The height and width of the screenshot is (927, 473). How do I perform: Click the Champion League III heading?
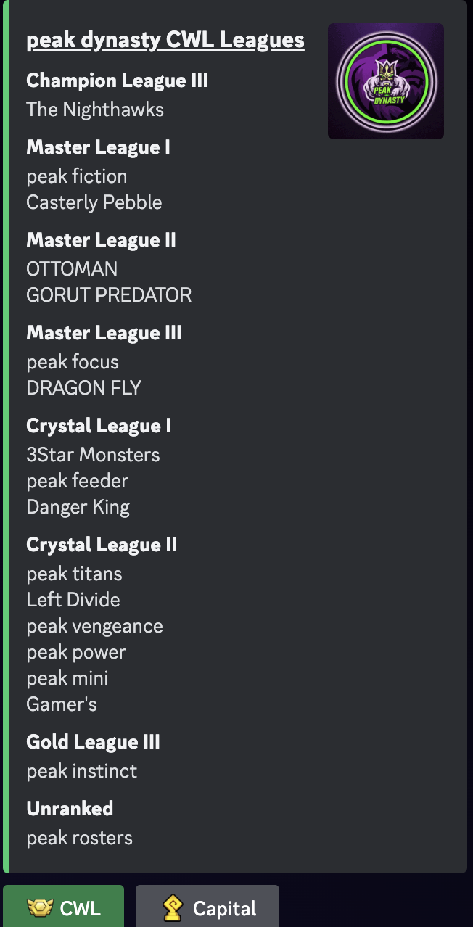[118, 81]
